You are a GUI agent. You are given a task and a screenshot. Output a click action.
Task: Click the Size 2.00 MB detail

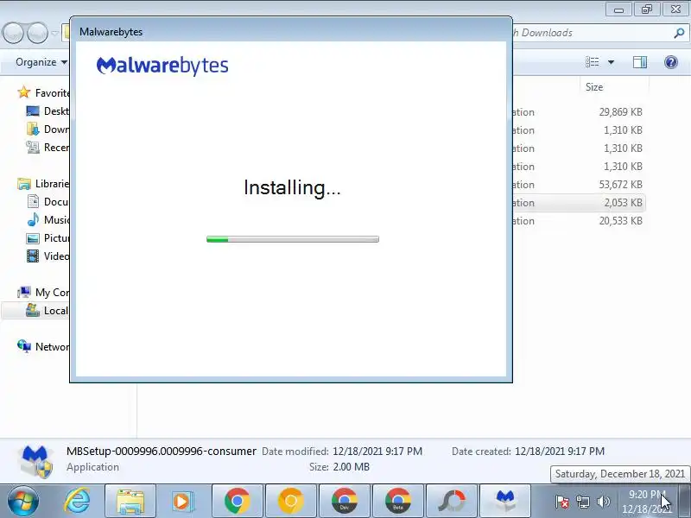point(339,466)
